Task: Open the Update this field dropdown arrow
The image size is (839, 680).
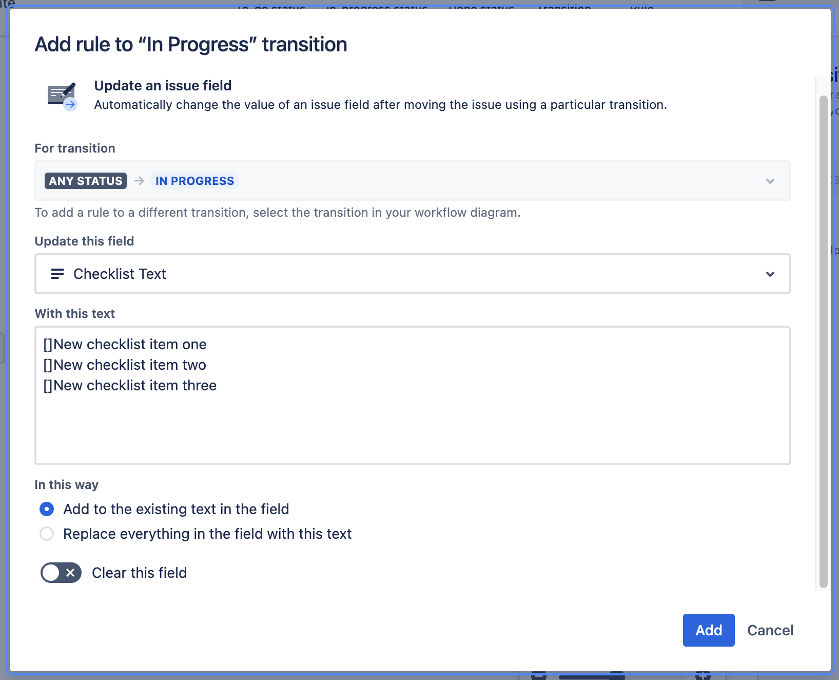Action: [770, 274]
